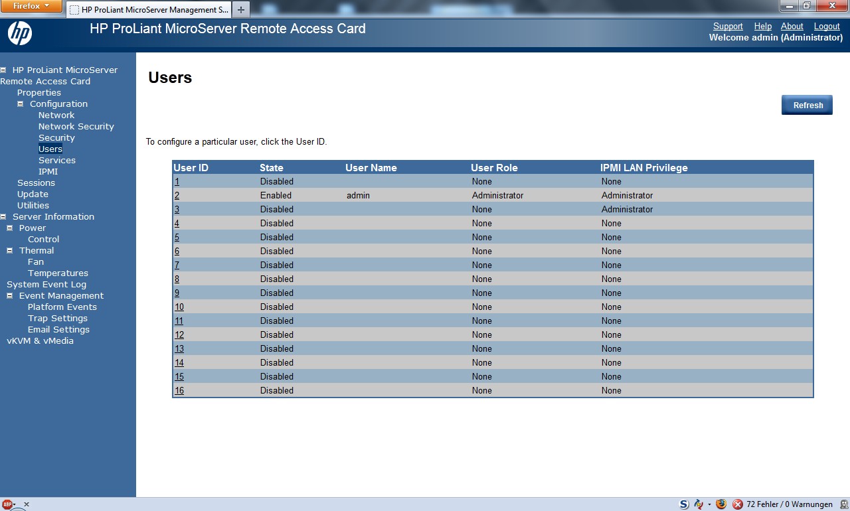The height and width of the screenshot is (511, 850).
Task: Open Platform Events settings
Action: pyautogui.click(x=62, y=307)
